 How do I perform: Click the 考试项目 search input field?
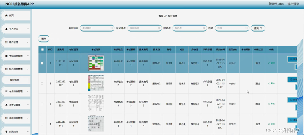click(x=97, y=28)
